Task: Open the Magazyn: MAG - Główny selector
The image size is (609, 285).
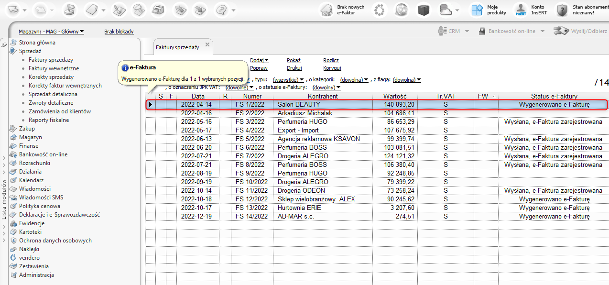Action: 51,32
